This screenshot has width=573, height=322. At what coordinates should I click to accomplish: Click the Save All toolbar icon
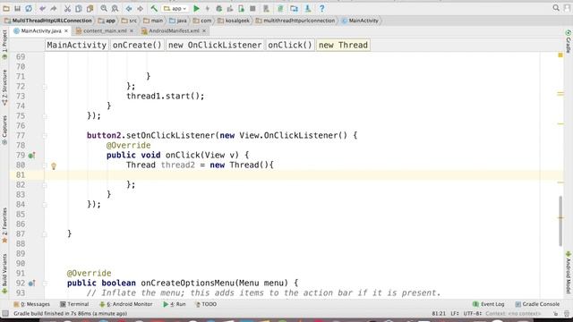tap(17, 8)
